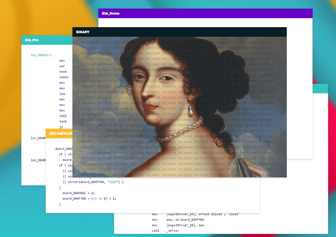This screenshot has width=336, height=237.
Task: Click the BINARY window title label
Action: click(83, 32)
